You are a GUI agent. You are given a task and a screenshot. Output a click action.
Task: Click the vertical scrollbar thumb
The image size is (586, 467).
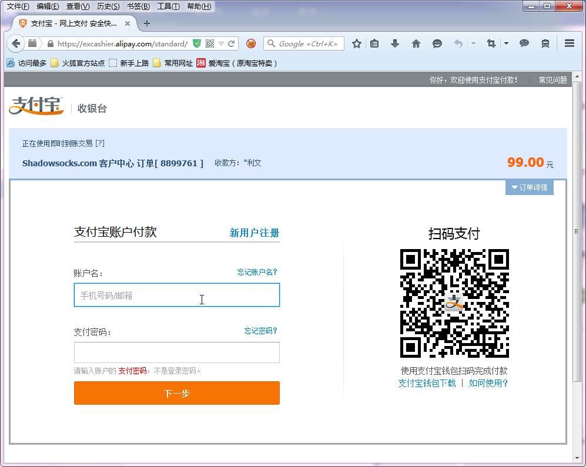coord(577,231)
